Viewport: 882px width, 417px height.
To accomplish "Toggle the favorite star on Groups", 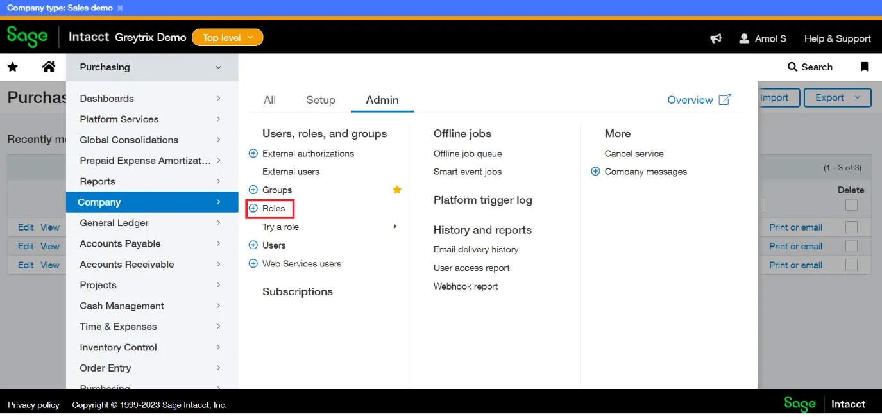I will 397,190.
